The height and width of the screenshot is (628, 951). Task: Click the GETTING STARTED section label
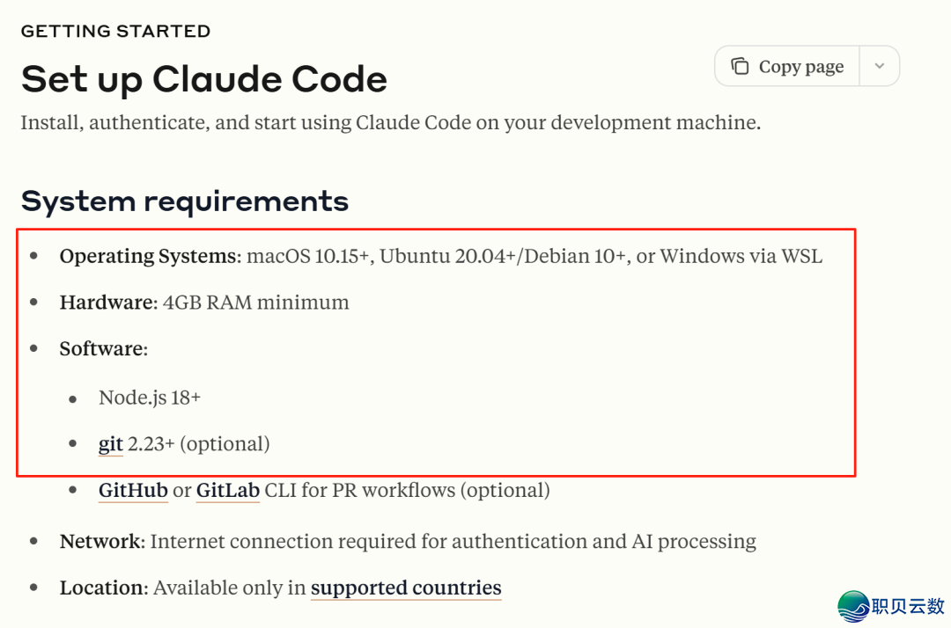[x=115, y=32]
